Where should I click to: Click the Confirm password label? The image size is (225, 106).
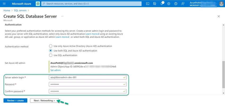pos(15,91)
